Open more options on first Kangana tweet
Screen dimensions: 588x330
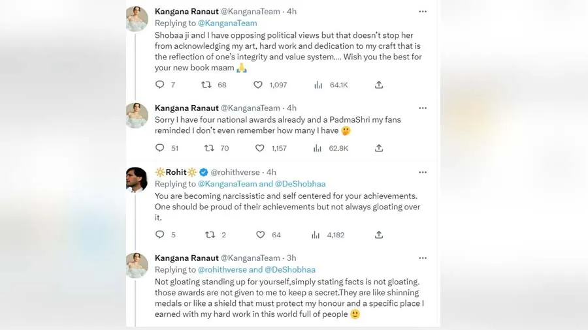(x=423, y=12)
